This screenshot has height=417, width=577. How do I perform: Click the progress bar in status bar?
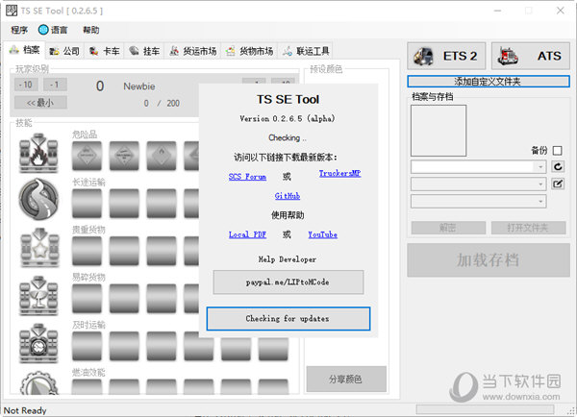[485, 409]
